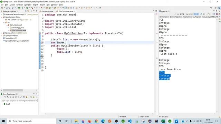The width and height of the screenshot is (221, 124).
Task: Collapse the com.mkj.model package node
Action: [6, 25]
